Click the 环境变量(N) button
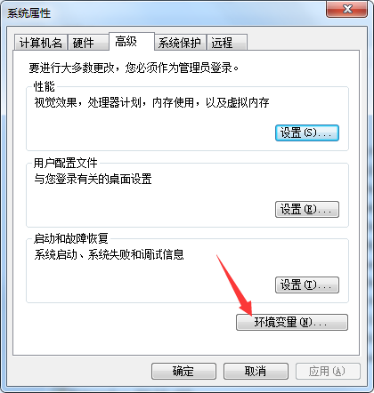The height and width of the screenshot is (393, 374). coord(292,322)
